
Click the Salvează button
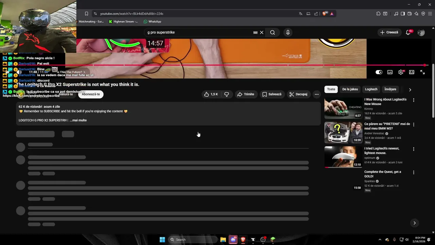tap(272, 94)
